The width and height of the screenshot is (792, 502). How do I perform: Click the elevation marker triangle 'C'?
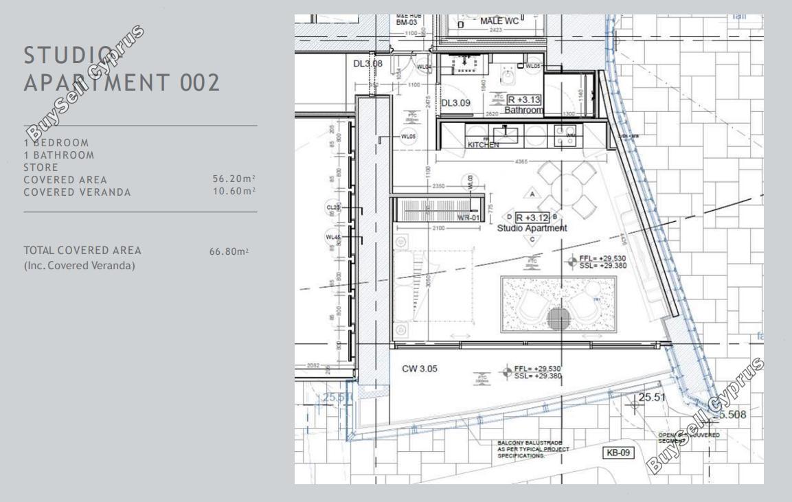tap(532, 240)
